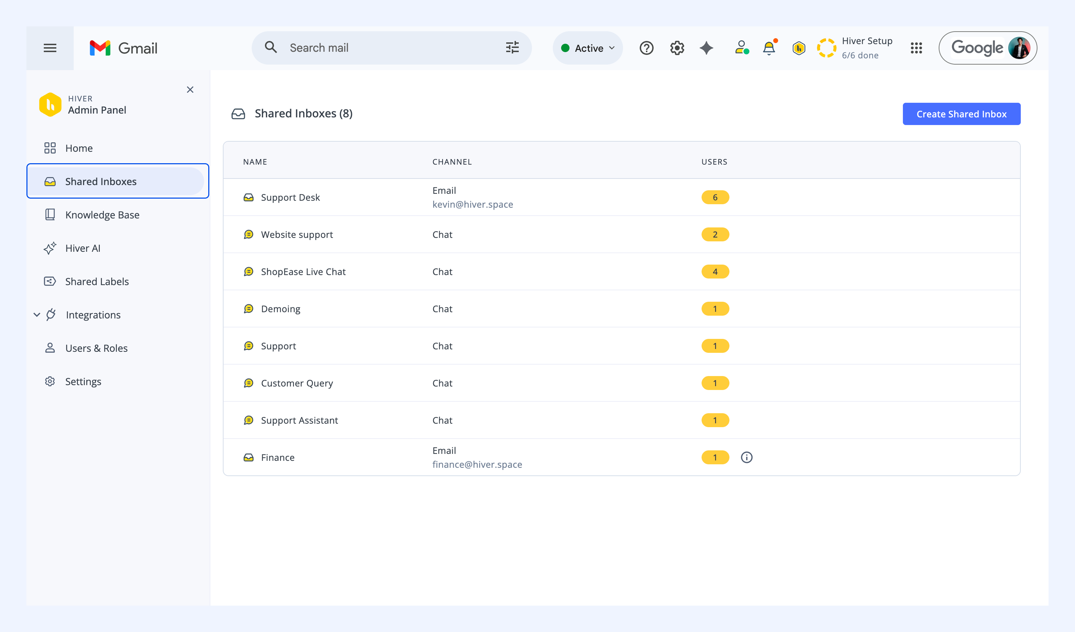1075x632 pixels.
Task: Open the Customer Query inbox
Action: 622,383
